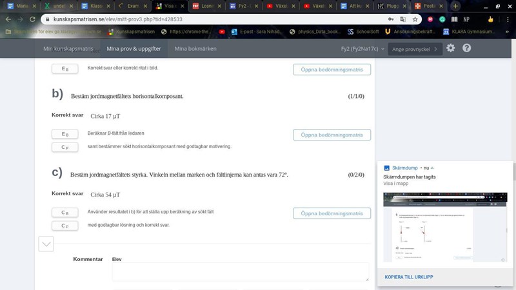Expand the Fy2 (Fy2Na17c) course dropdown

point(362,49)
